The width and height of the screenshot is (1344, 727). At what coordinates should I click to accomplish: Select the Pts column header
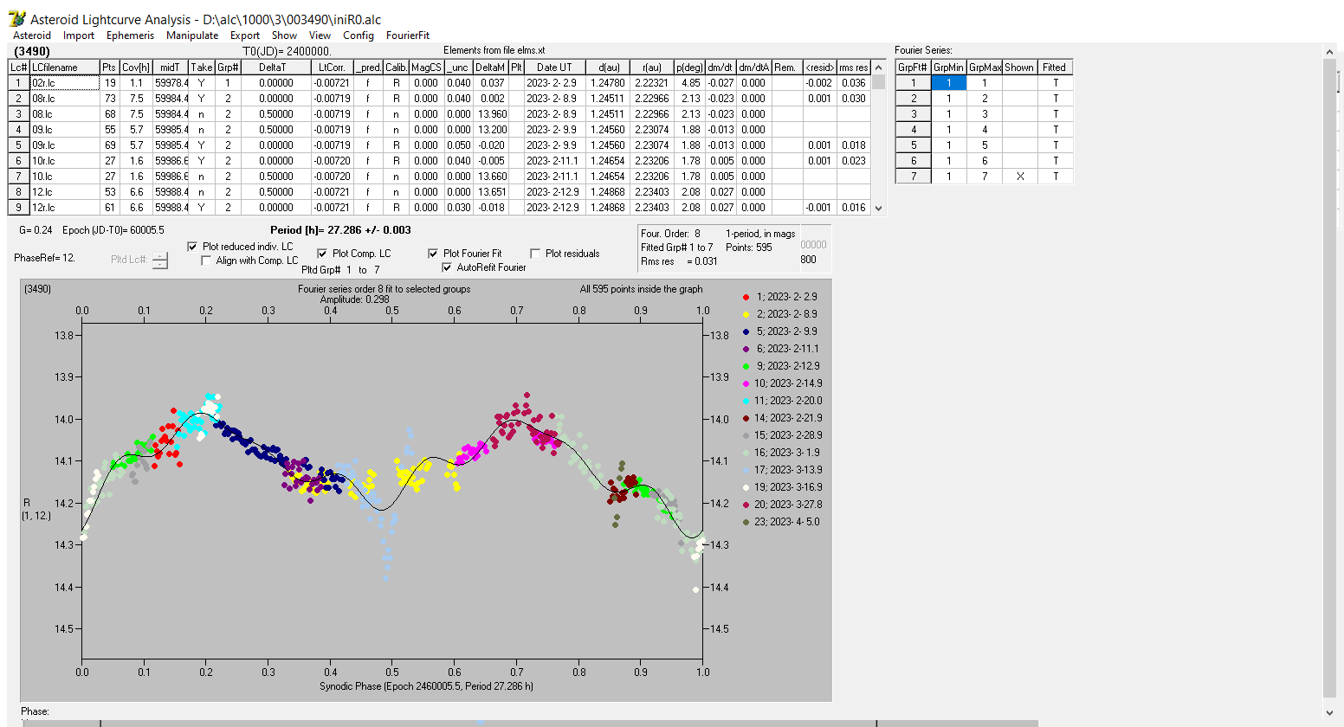108,68
